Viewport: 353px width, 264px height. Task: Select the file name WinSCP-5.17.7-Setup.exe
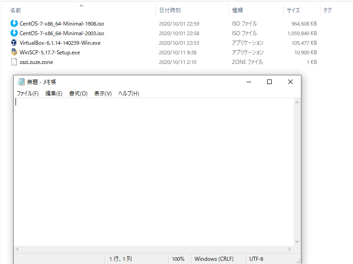[x=50, y=53]
